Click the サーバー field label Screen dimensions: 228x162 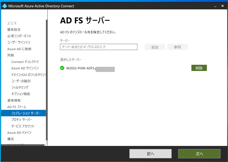click(65, 40)
